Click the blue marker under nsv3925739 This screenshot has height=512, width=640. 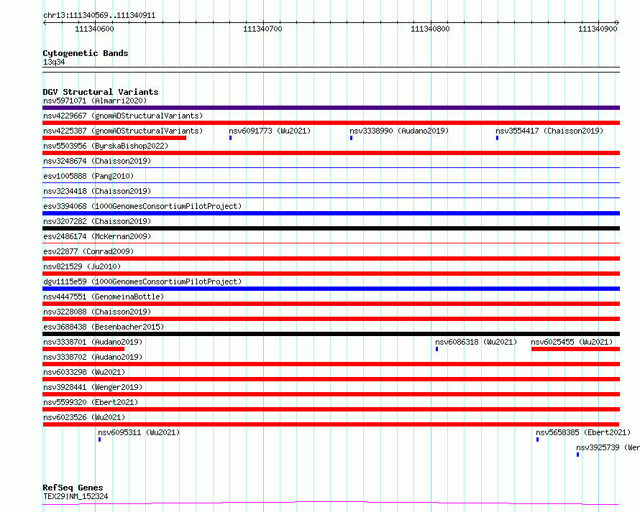(578, 455)
